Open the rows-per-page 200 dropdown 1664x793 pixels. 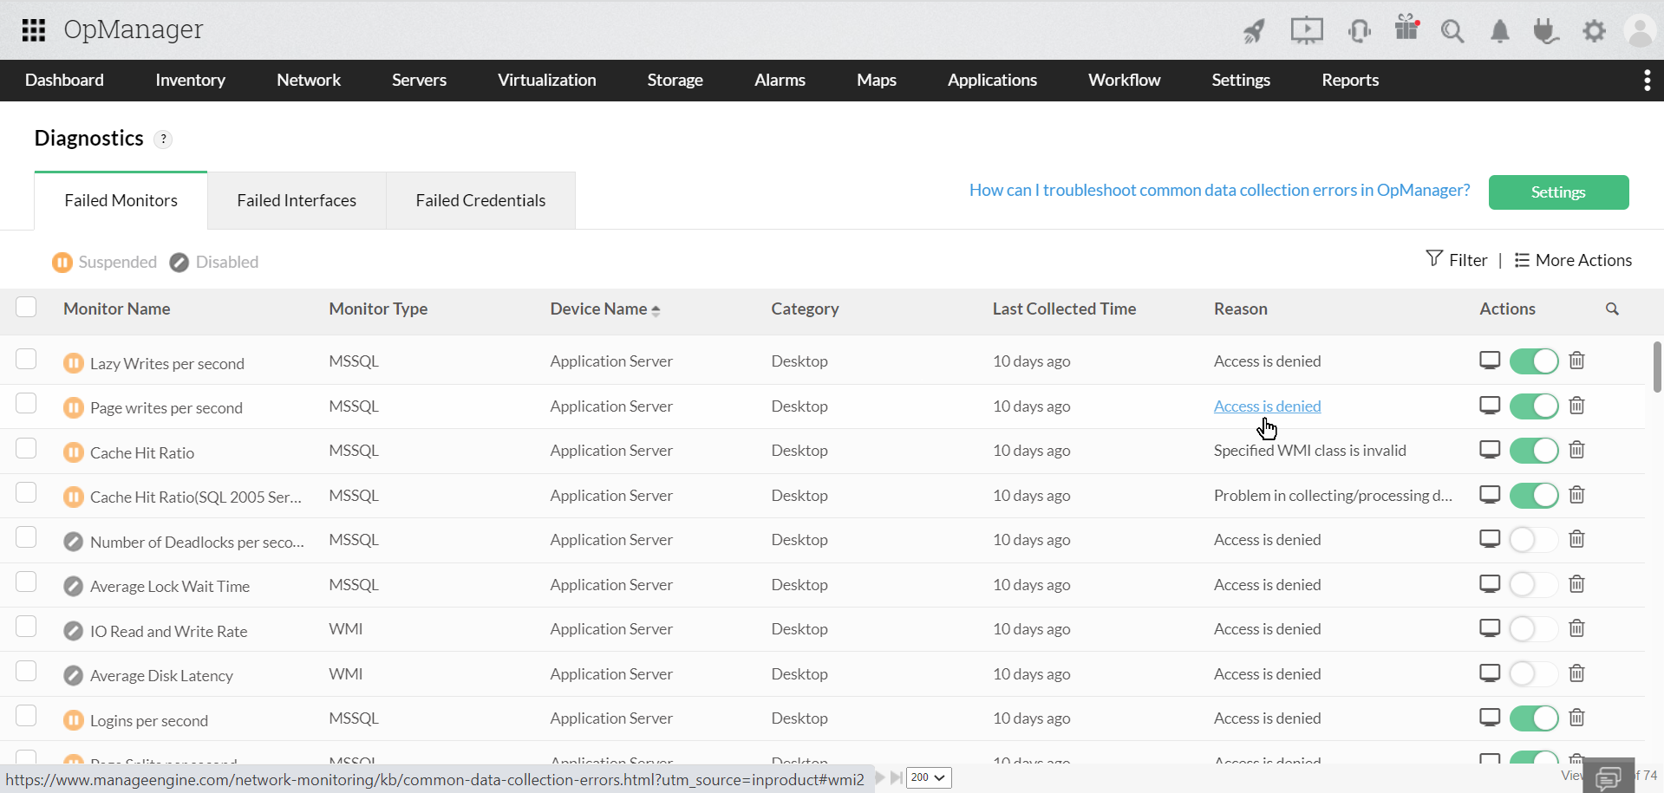point(929,777)
